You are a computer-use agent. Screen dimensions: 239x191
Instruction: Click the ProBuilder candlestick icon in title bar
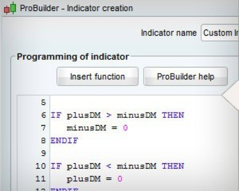click(x=10, y=8)
